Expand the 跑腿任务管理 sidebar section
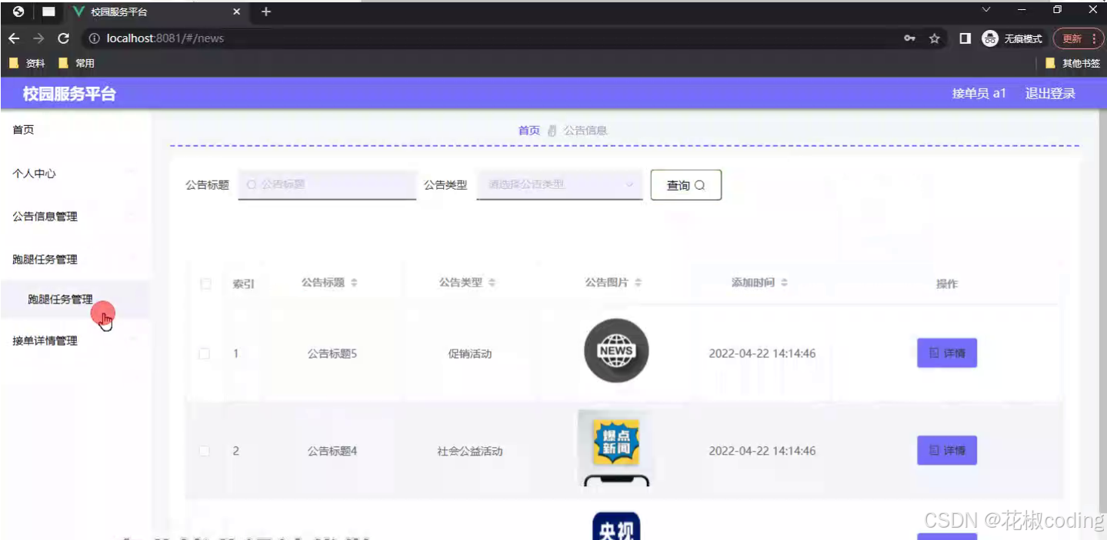 tap(44, 259)
